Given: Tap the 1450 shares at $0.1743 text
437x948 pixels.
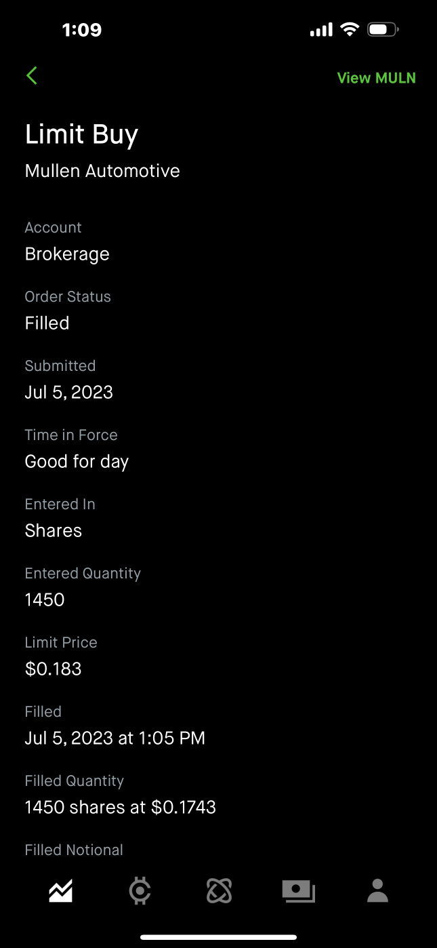Looking at the screenshot, I should click(120, 808).
